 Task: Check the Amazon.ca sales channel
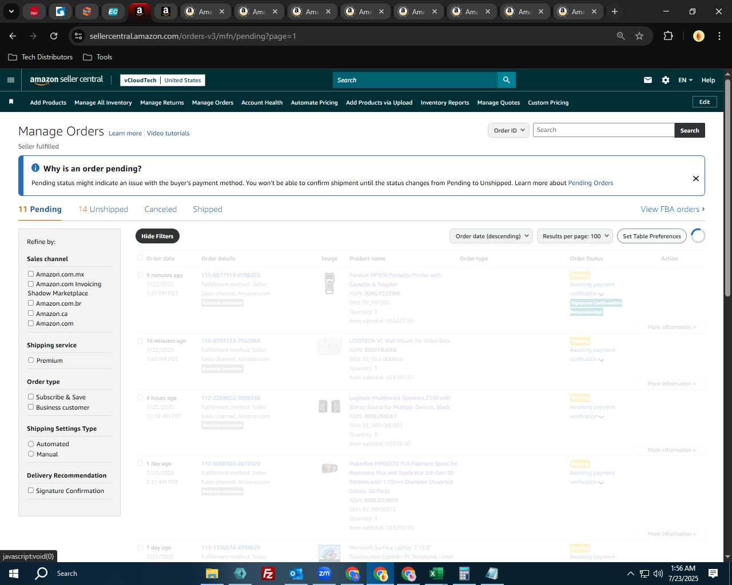pyautogui.click(x=31, y=314)
